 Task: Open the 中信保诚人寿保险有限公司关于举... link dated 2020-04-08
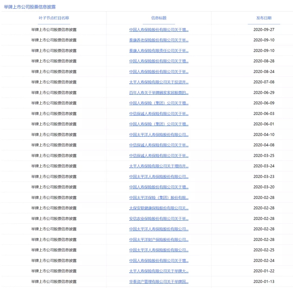coord(159,145)
